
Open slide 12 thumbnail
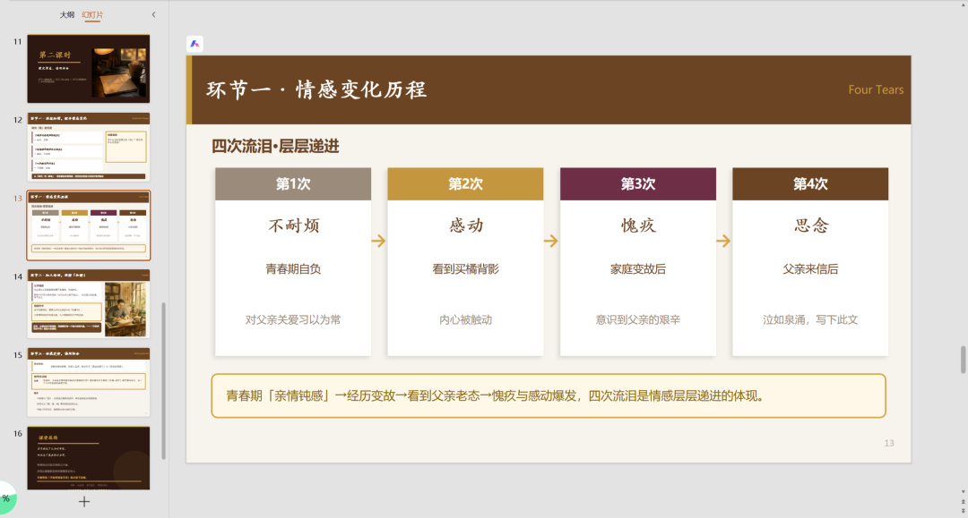[88, 147]
